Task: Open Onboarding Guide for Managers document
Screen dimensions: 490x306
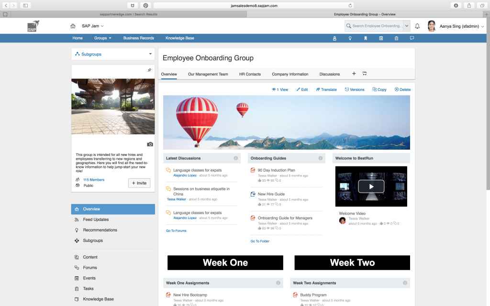Action: click(285, 218)
